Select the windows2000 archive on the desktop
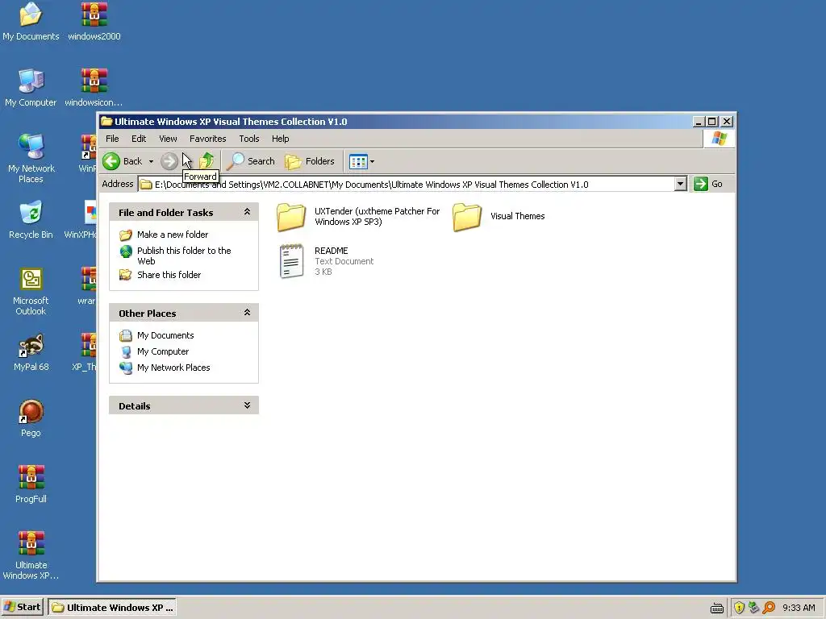The width and height of the screenshot is (826, 619). tap(94, 22)
